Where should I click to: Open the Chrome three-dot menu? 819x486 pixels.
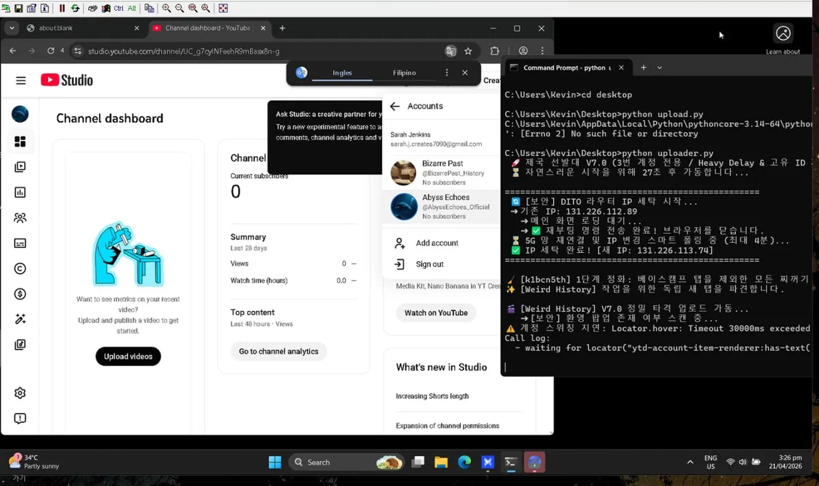click(543, 51)
